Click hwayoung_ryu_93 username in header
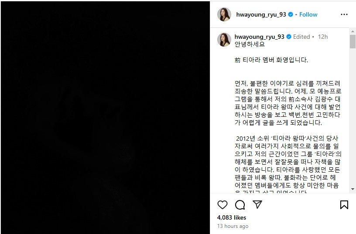 point(261,14)
